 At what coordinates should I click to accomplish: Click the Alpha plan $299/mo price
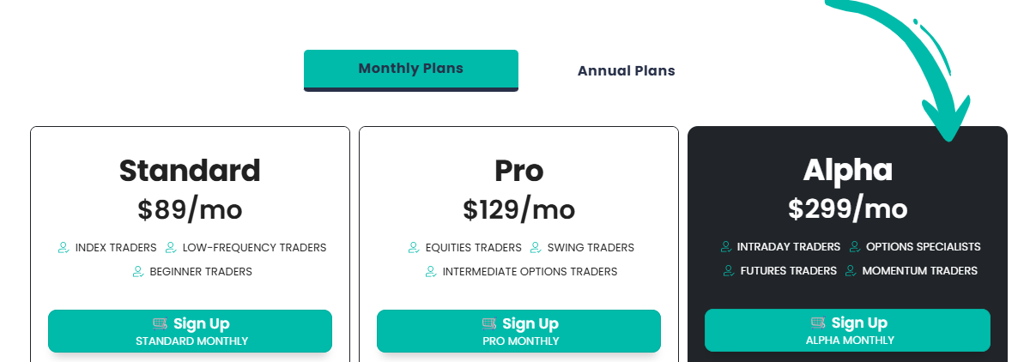847,208
